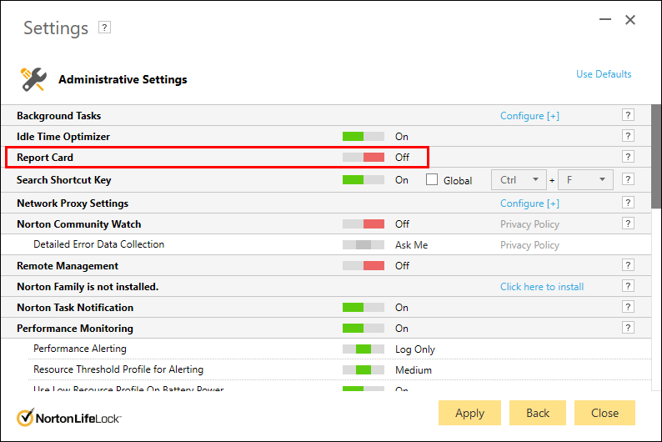Adjust the Resource Threshold Profile slider
The height and width of the screenshot is (442, 662).
click(363, 369)
